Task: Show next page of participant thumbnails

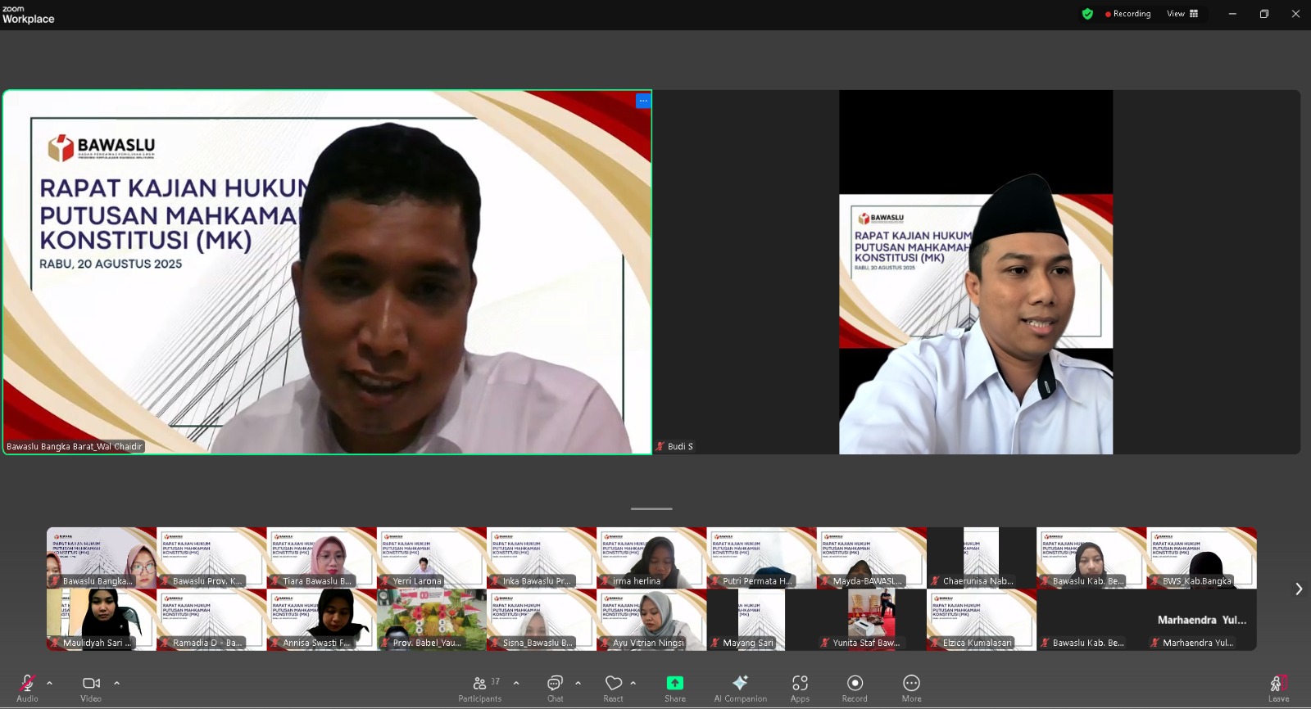Action: pyautogui.click(x=1299, y=589)
